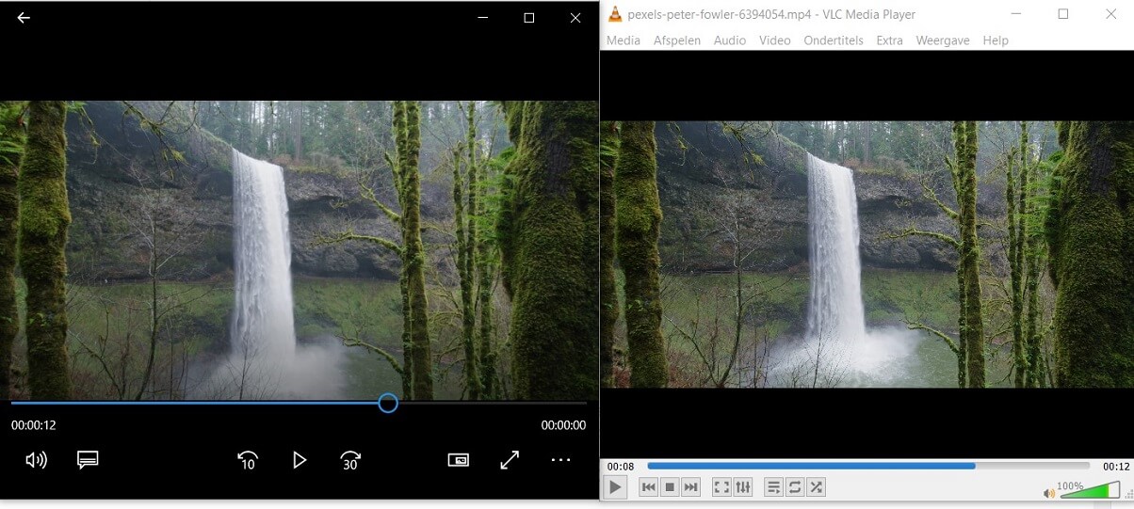Stop playback in VLC
1134x509 pixels.
pos(670,486)
